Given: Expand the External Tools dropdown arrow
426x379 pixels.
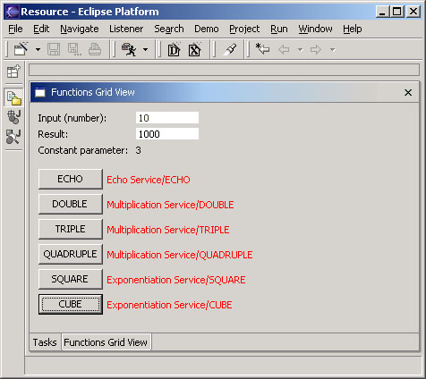Looking at the screenshot, I should click(145, 50).
